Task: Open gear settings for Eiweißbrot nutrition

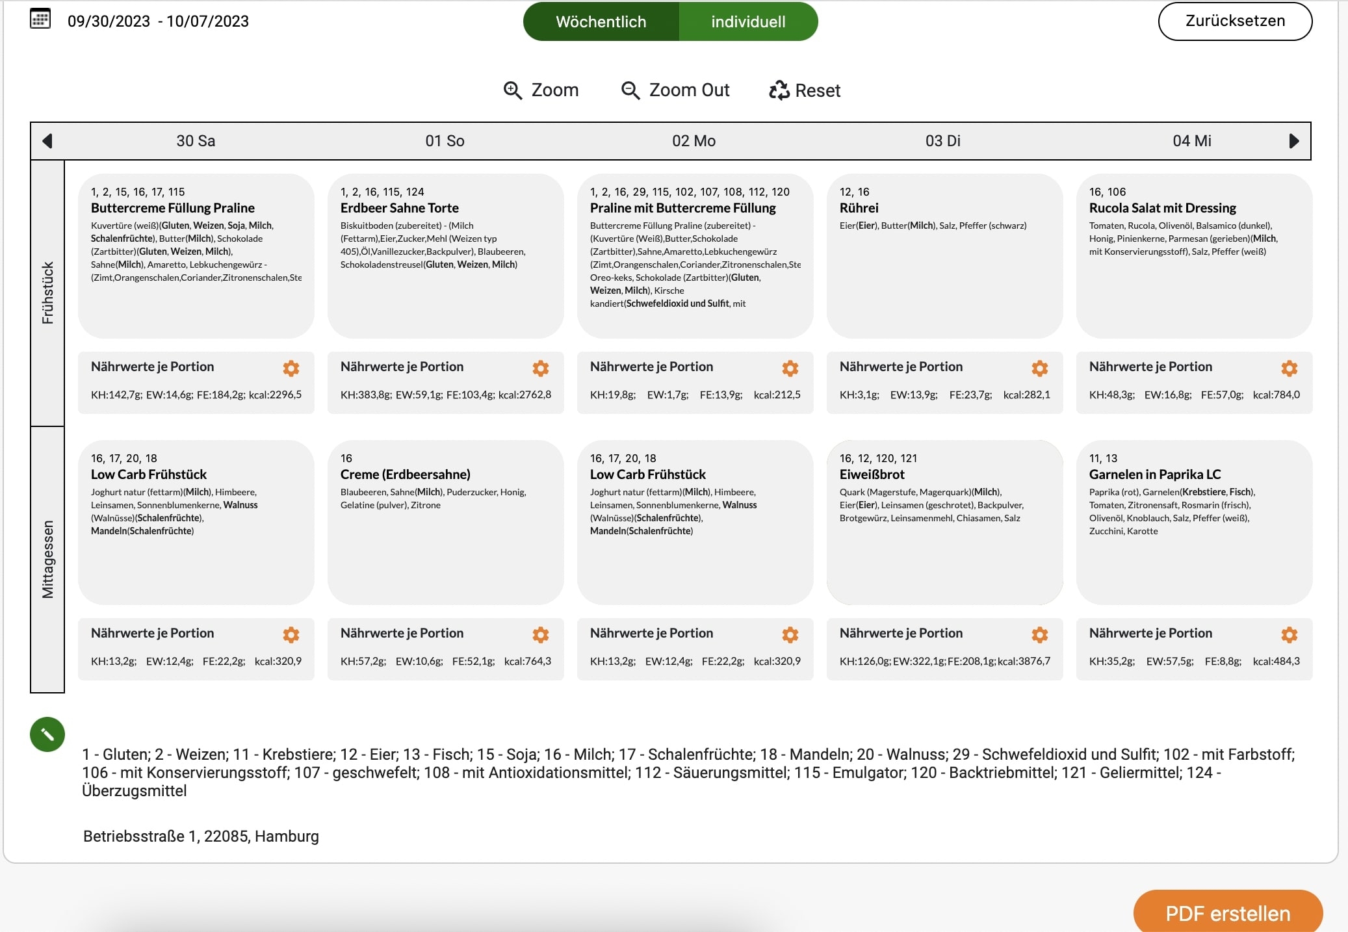Action: click(x=1039, y=635)
